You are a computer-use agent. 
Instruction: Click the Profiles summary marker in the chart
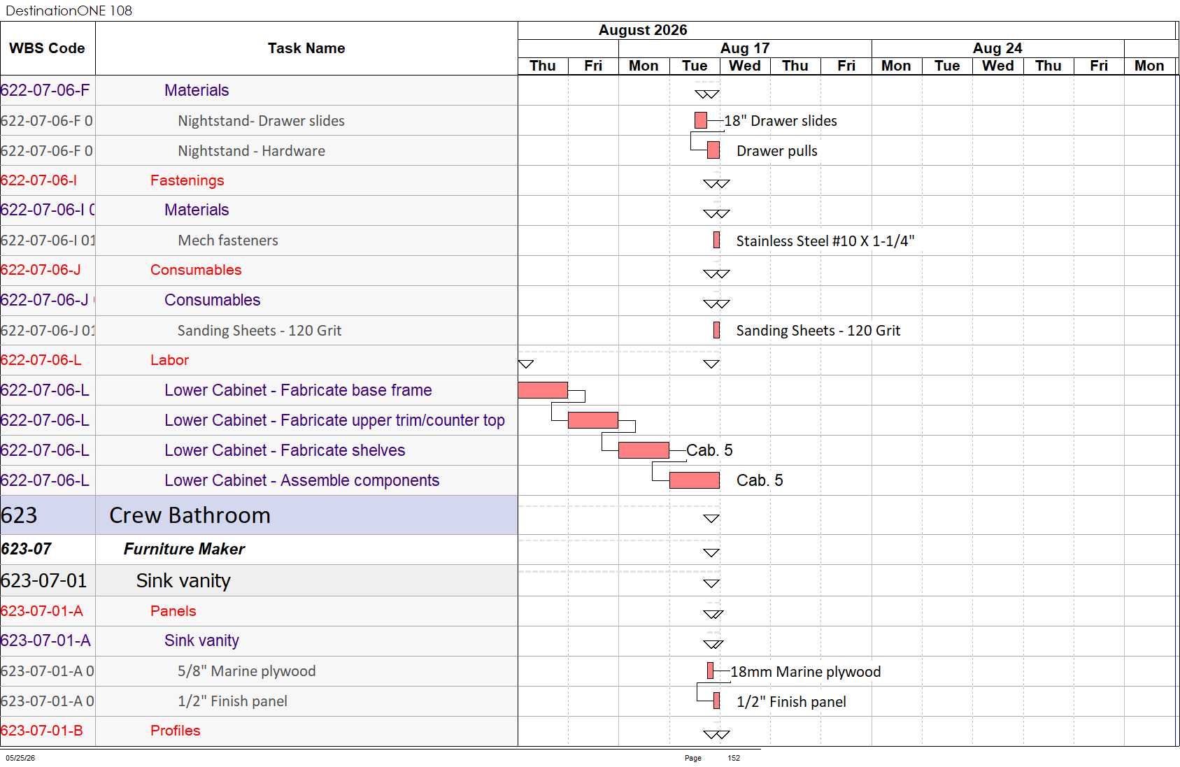tap(716, 735)
